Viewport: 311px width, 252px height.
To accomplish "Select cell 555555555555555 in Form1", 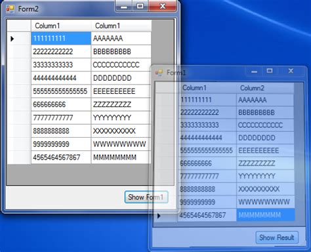I will click(208, 150).
